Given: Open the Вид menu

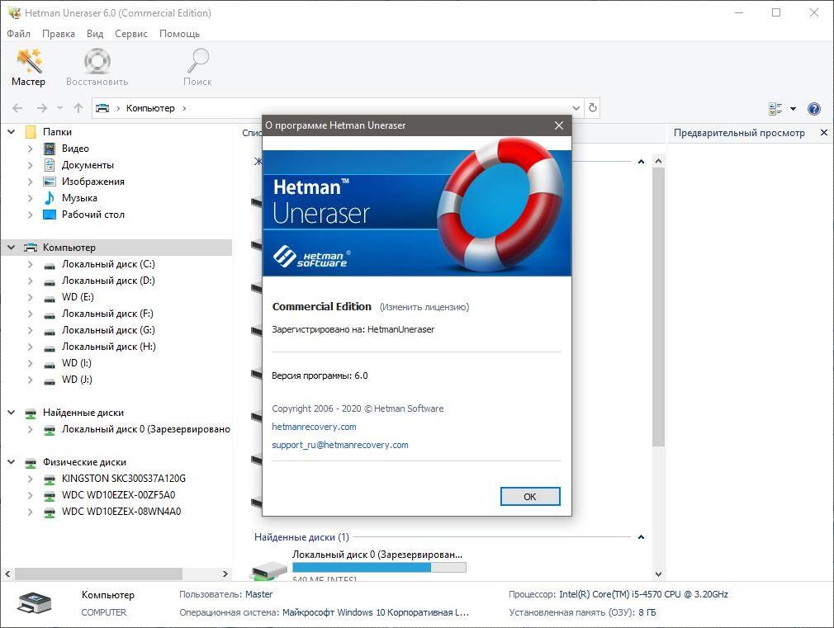Looking at the screenshot, I should (x=95, y=34).
